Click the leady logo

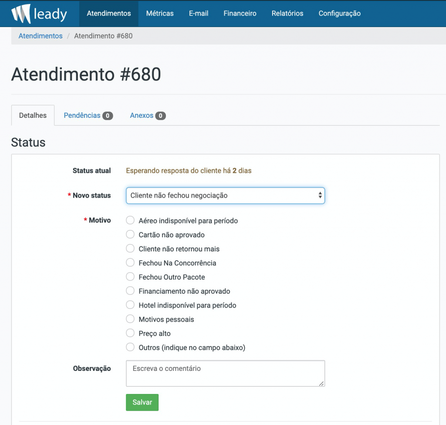[x=39, y=14]
